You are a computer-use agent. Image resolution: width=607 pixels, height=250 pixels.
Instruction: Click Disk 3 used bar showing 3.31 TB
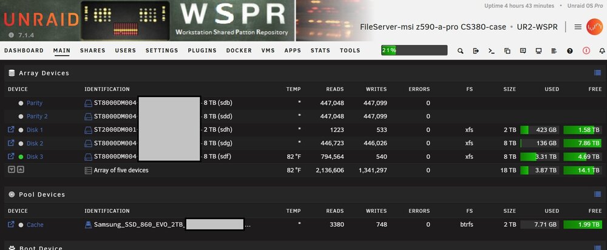pos(540,157)
